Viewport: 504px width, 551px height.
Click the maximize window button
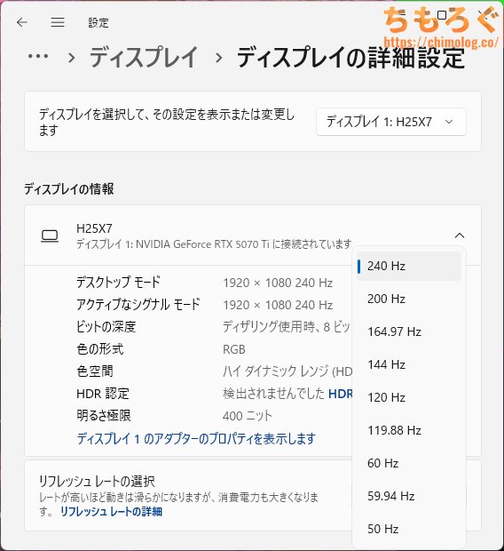(442, 15)
